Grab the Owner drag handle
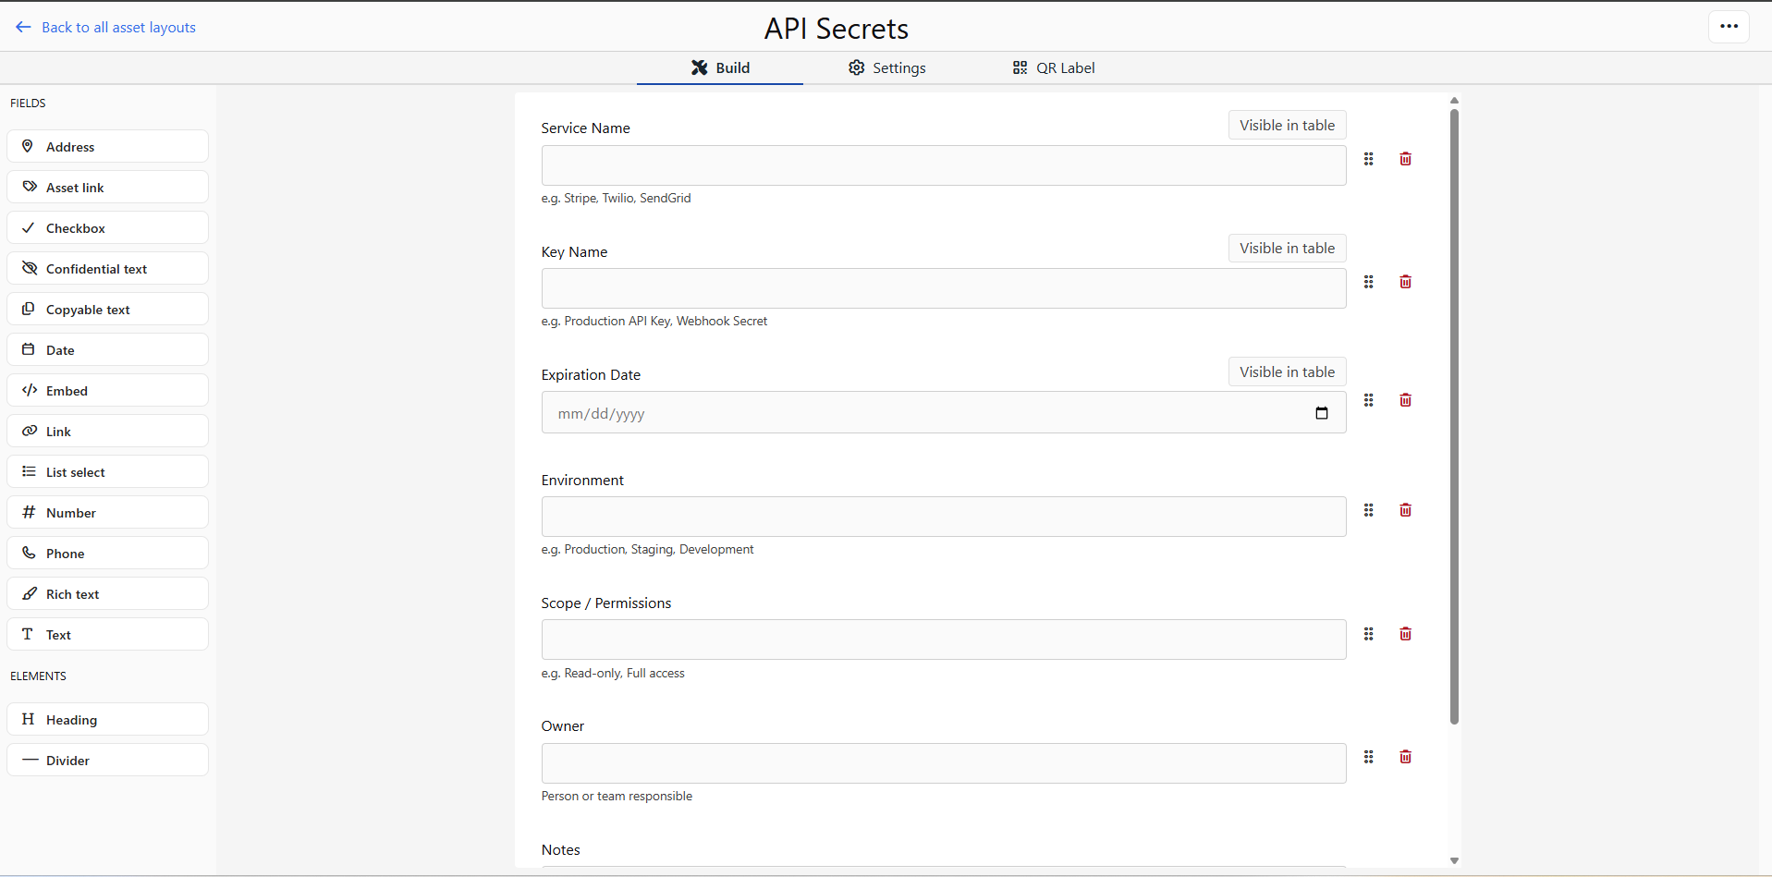 coord(1369,757)
